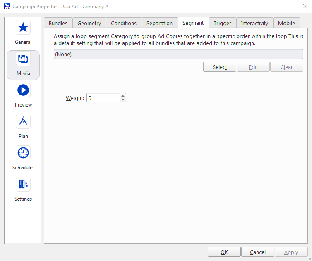Open the General section star icon
The width and height of the screenshot is (312, 261).
click(x=23, y=28)
